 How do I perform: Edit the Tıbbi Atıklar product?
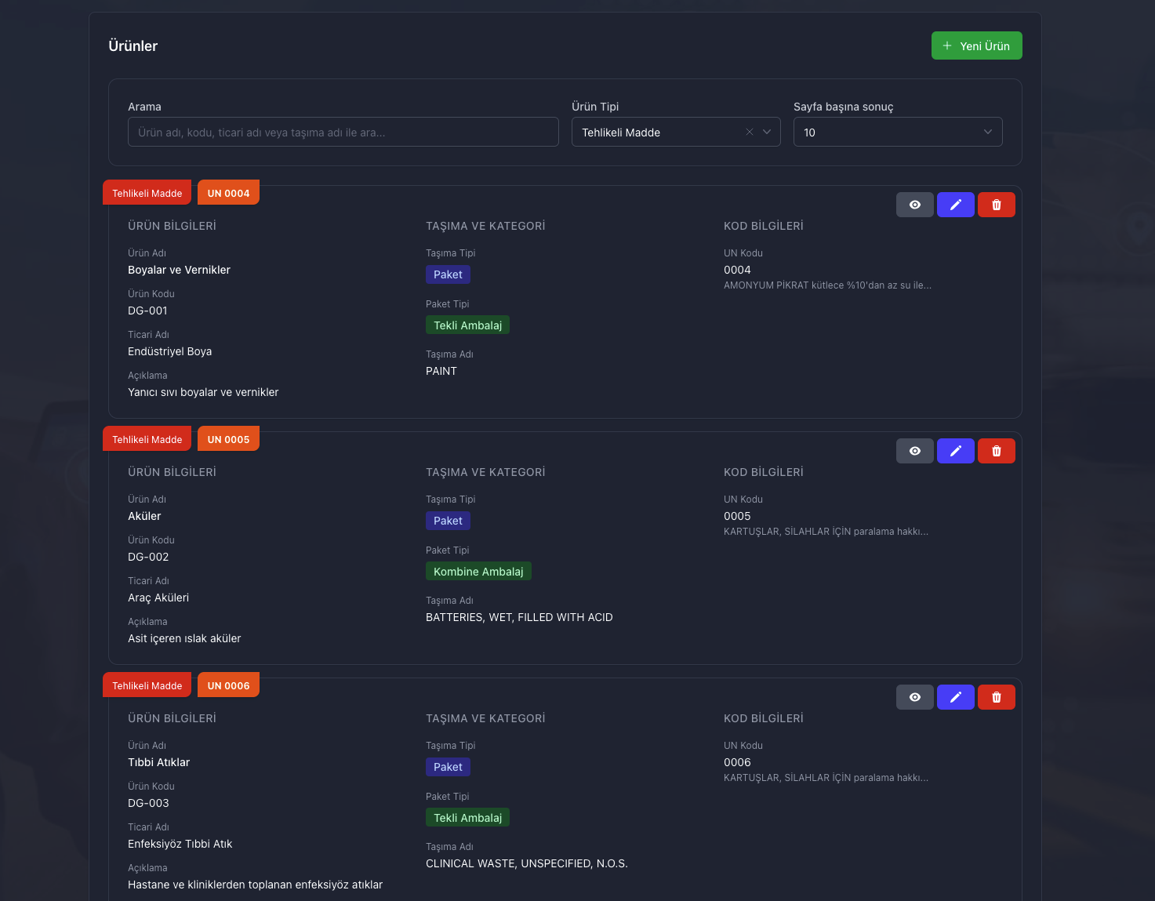tap(955, 697)
